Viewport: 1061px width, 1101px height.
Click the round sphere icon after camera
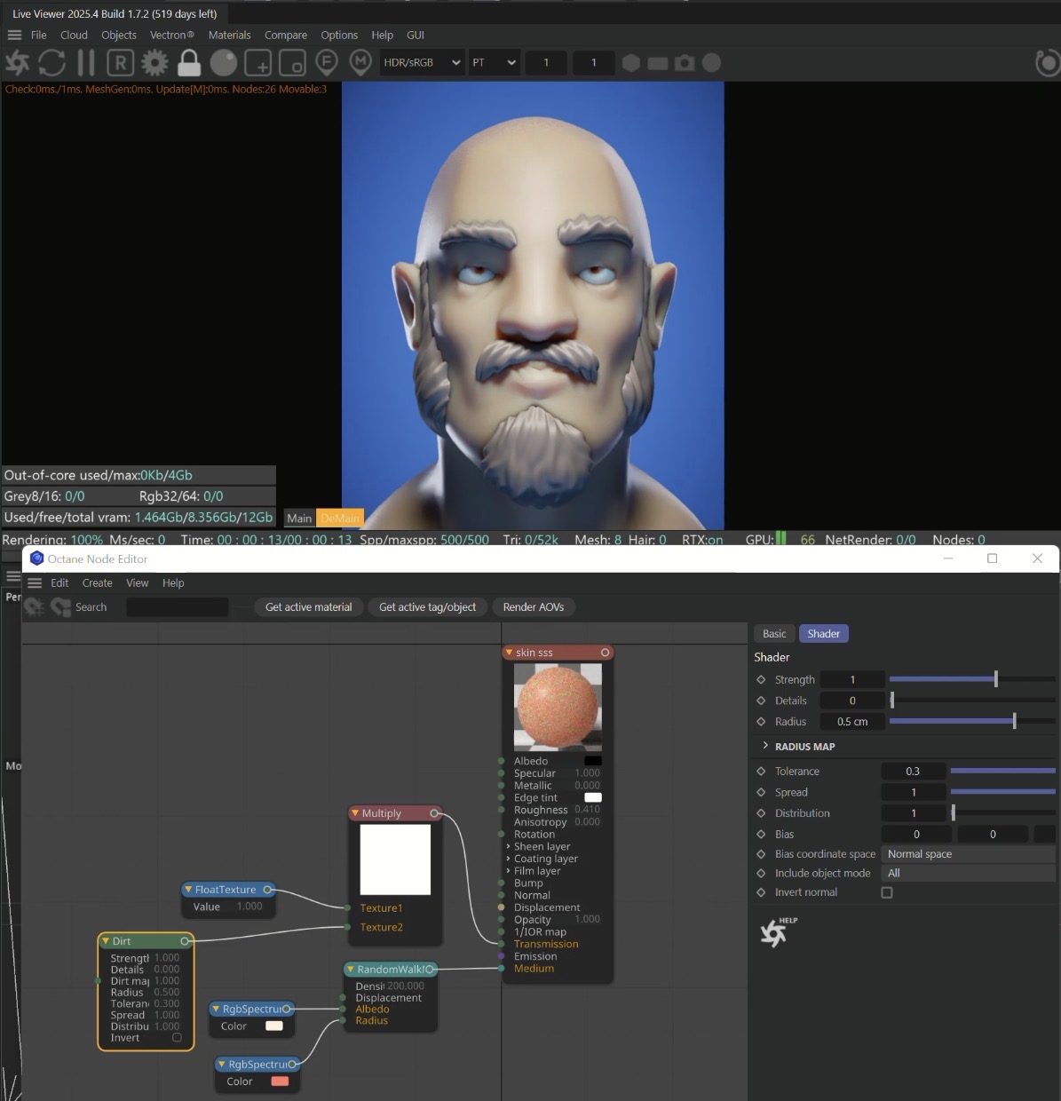(x=711, y=63)
